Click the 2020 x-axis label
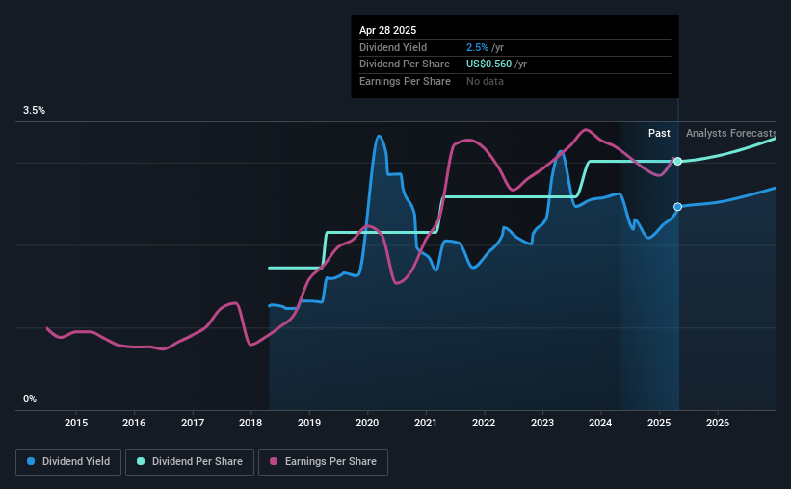Screen dimensions: 791x489 367,423
